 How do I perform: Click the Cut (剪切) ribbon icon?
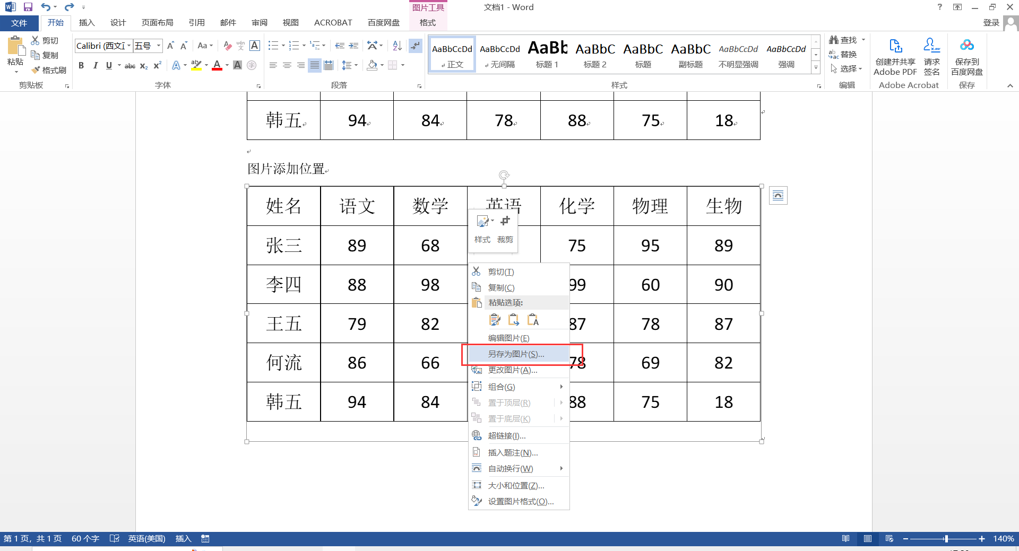(x=36, y=40)
